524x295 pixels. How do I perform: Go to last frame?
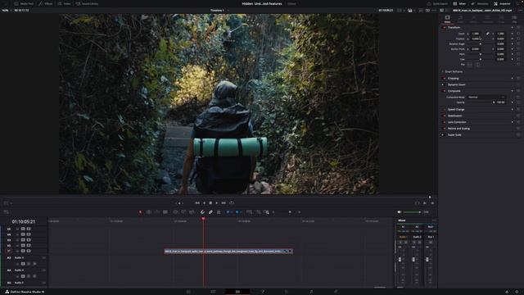[224, 203]
